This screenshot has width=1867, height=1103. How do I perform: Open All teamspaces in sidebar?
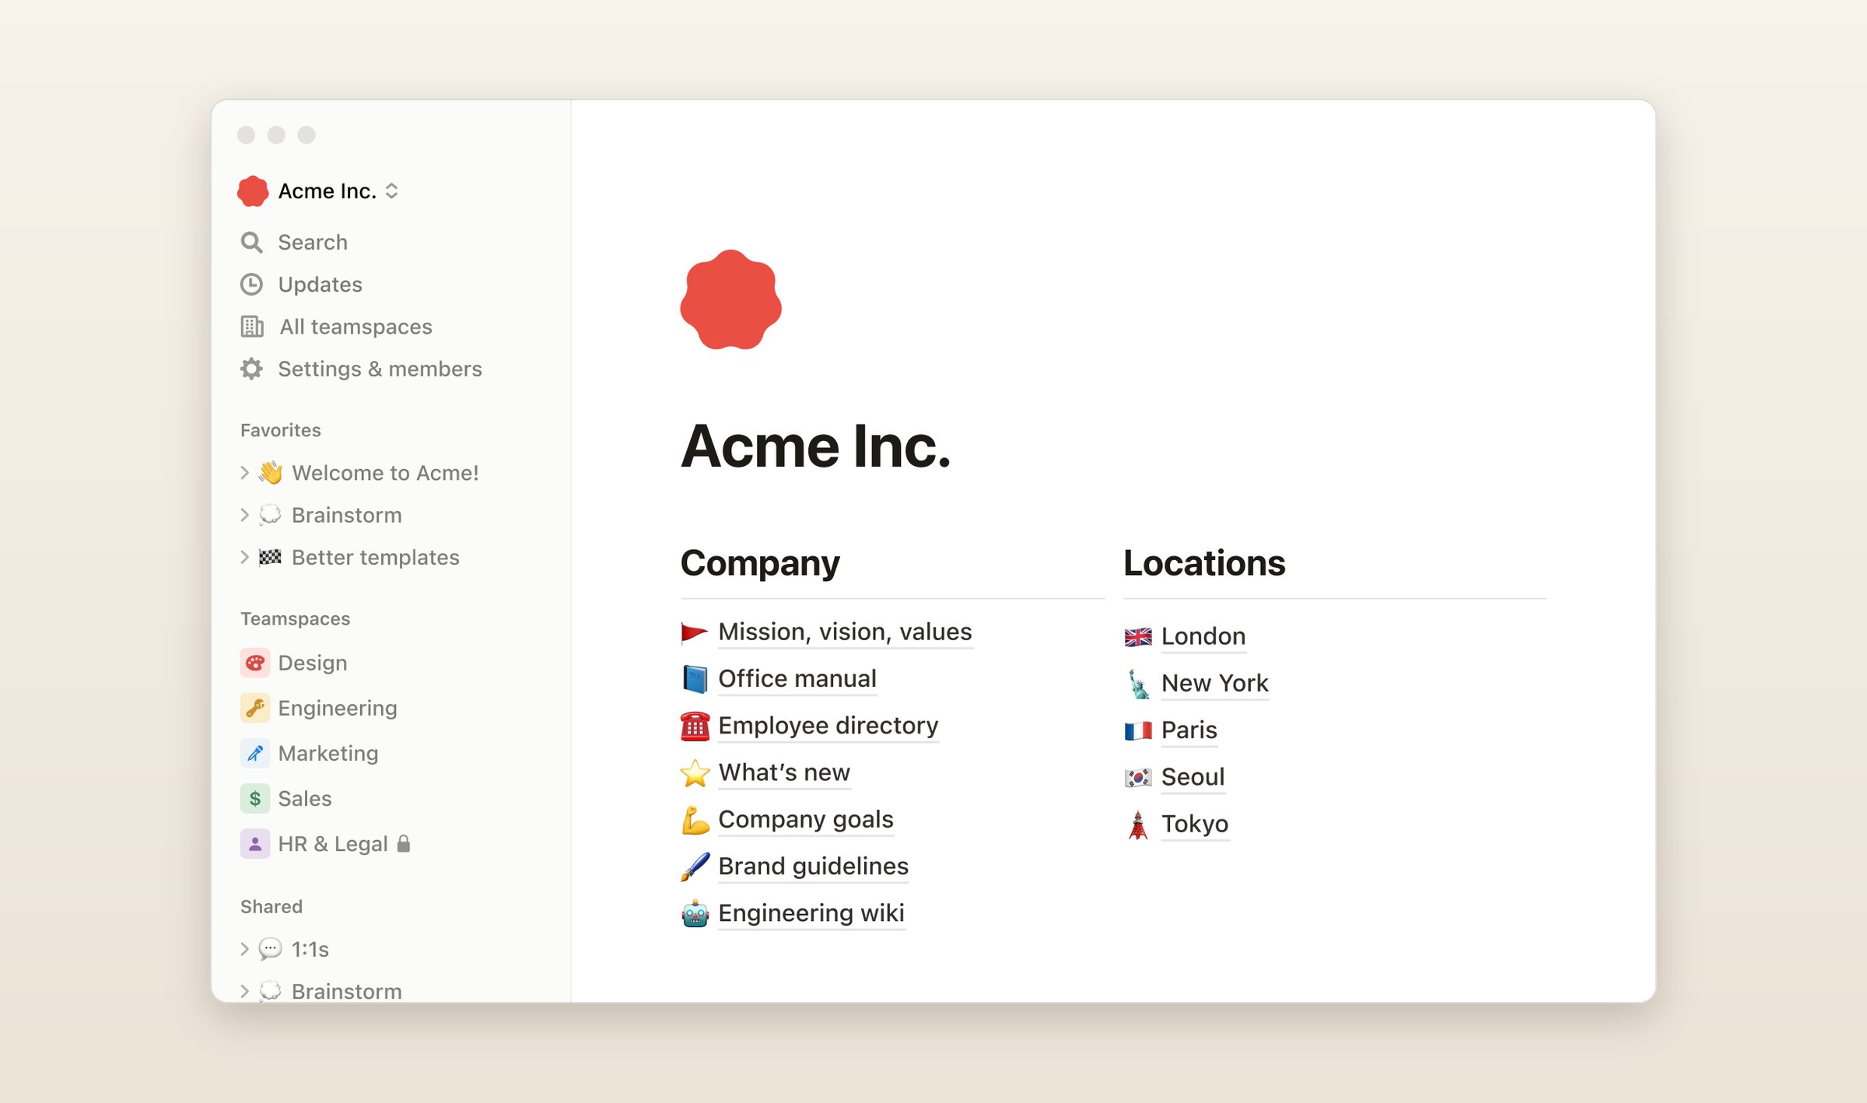click(x=356, y=327)
